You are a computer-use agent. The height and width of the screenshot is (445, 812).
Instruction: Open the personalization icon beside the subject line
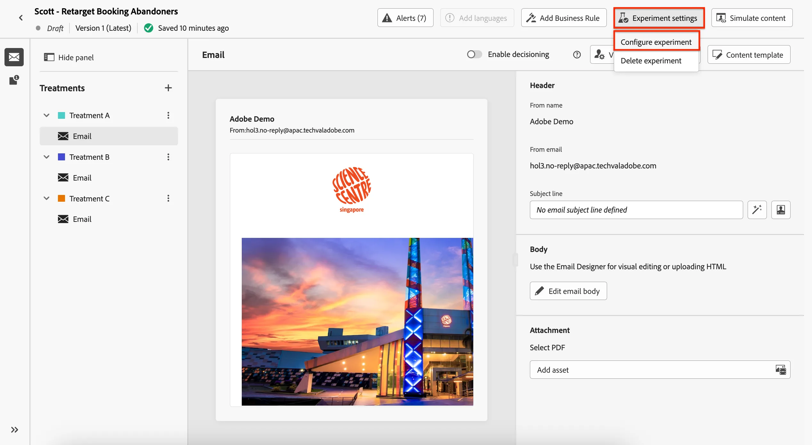point(781,210)
